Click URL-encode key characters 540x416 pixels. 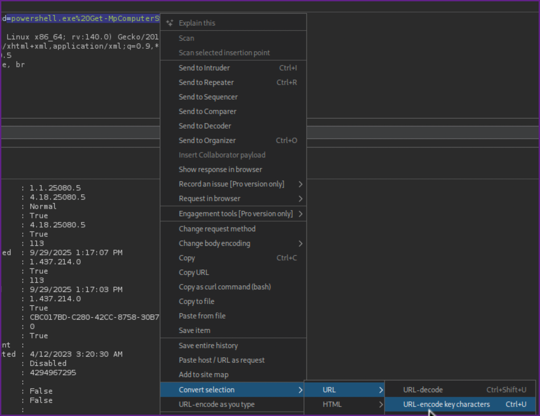[446, 404]
